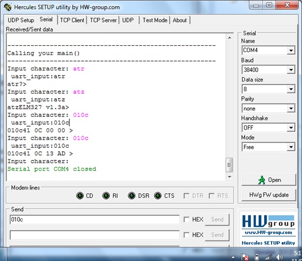The image size is (302, 261).
Task: Enable HEX for the second send field
Action: click(186, 235)
